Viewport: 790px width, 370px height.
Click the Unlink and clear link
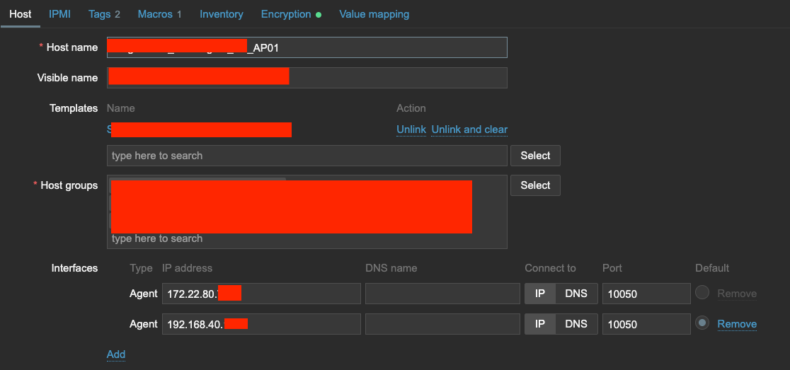pos(469,129)
